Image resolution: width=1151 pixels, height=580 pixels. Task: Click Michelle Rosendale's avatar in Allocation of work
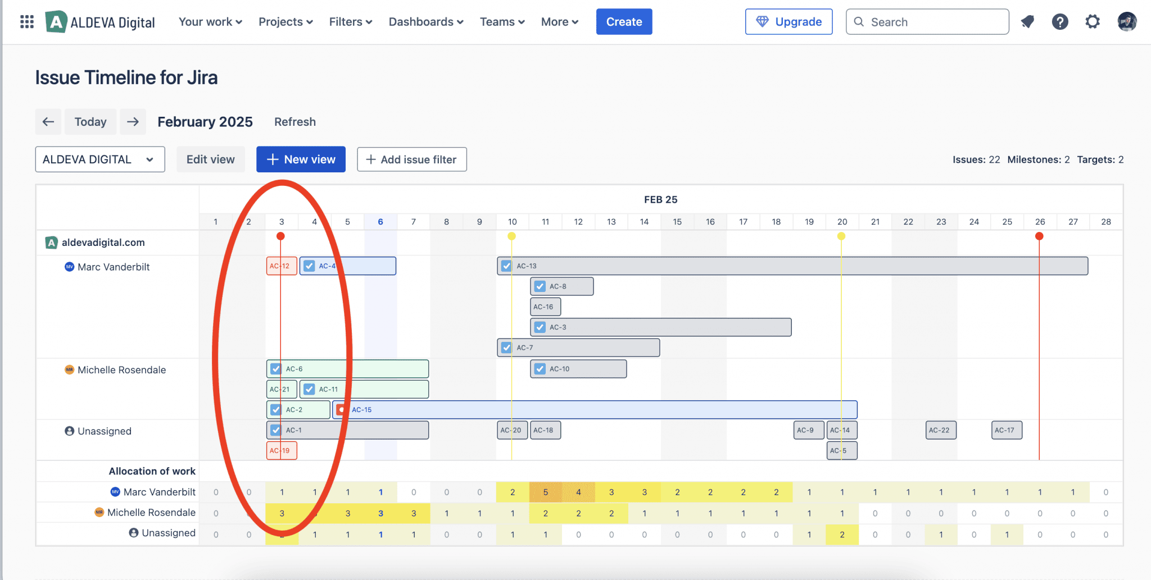click(99, 512)
